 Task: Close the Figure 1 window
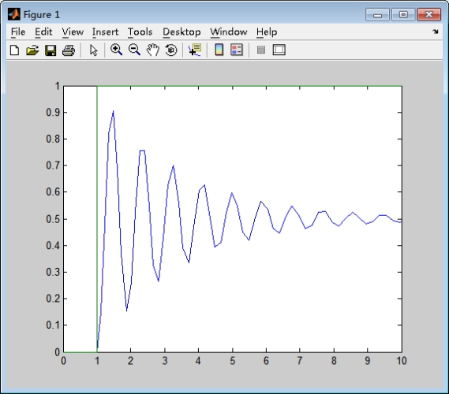coord(429,14)
